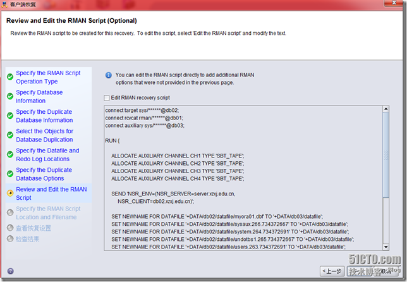Click the SET NEWNAME line for sysaux.266
407x282 pixels.
point(229,224)
